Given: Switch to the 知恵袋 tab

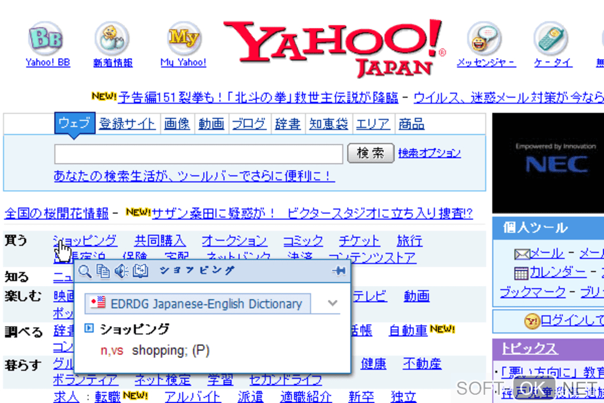Looking at the screenshot, I should coord(329,124).
